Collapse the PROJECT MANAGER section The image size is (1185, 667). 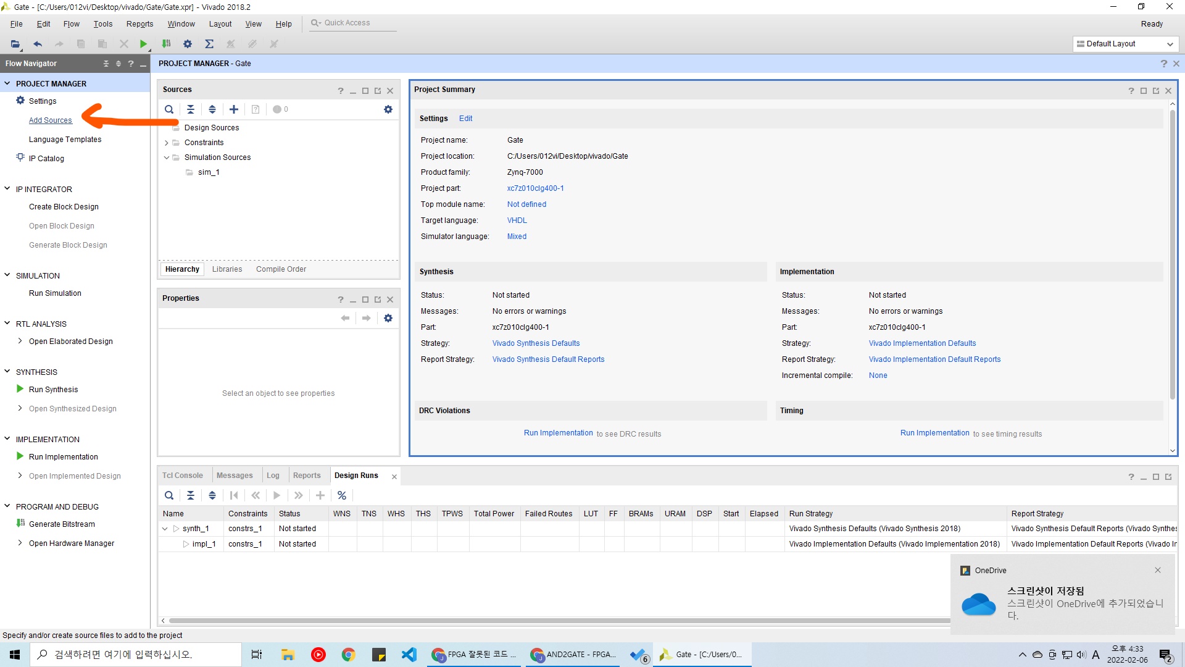pos(7,83)
